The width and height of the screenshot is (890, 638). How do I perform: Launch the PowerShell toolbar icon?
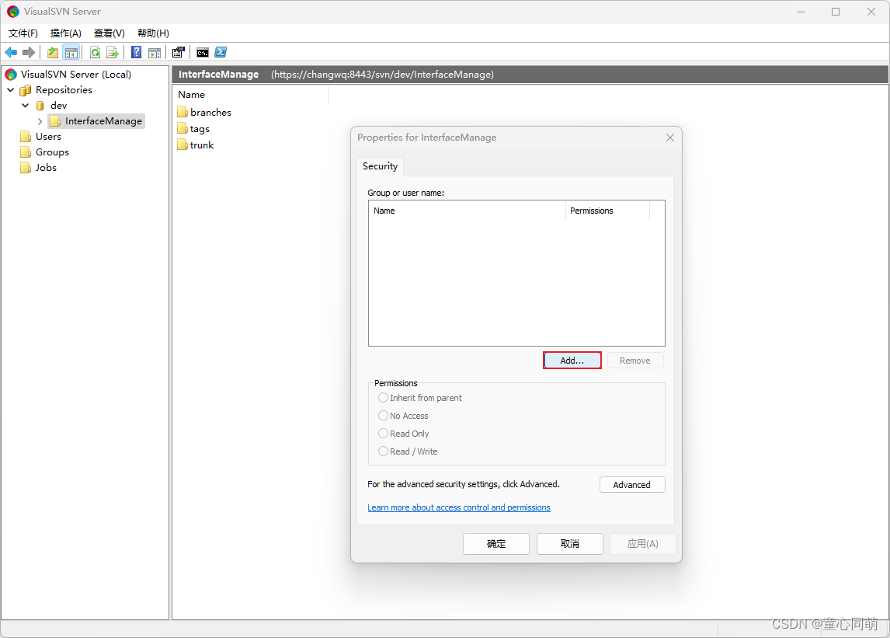point(221,53)
